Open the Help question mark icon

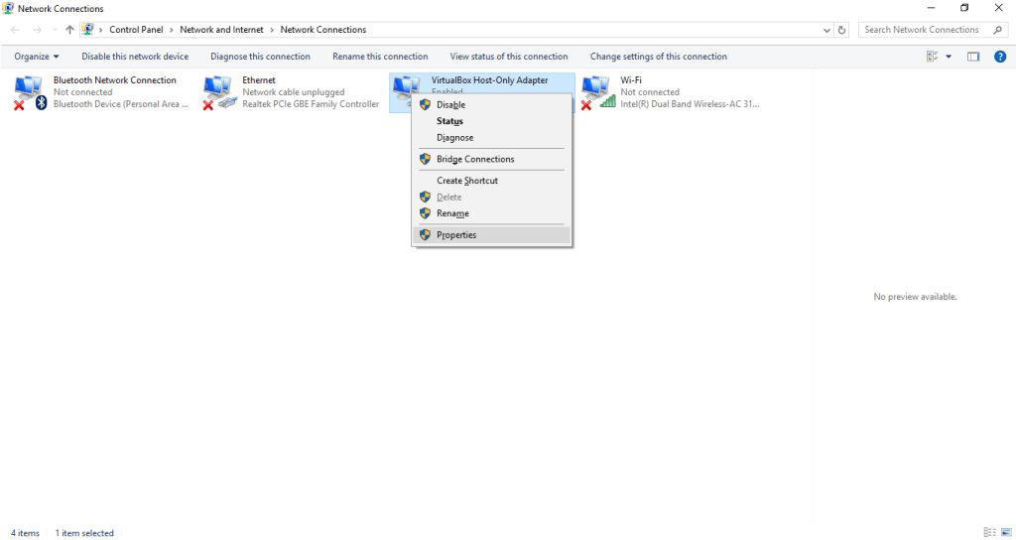(1000, 57)
